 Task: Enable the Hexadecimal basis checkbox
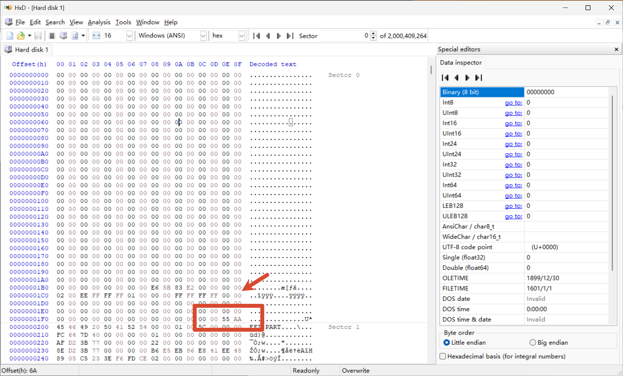(x=443, y=356)
